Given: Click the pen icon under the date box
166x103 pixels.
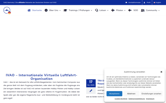Looking at the screenshot, I should pyautogui.click(x=91, y=91).
